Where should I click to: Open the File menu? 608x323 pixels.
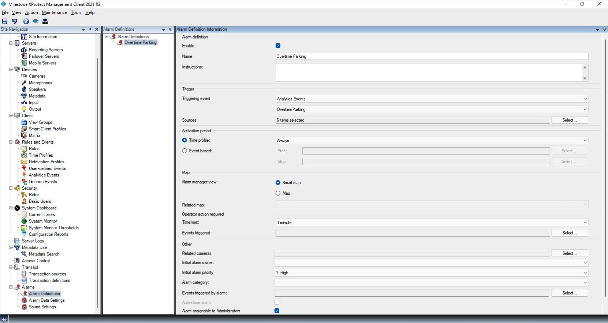coord(5,12)
